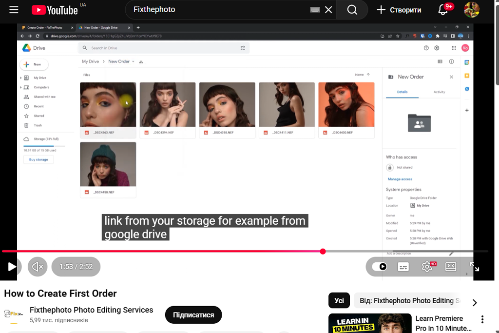Play the paused video
Image resolution: width=499 pixels, height=333 pixels.
point(12,267)
